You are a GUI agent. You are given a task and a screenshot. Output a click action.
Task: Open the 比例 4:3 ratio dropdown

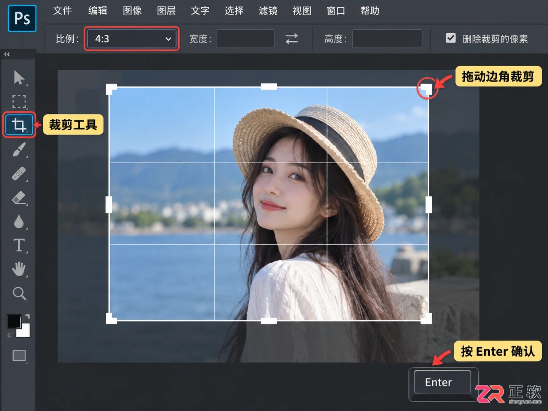click(x=132, y=39)
